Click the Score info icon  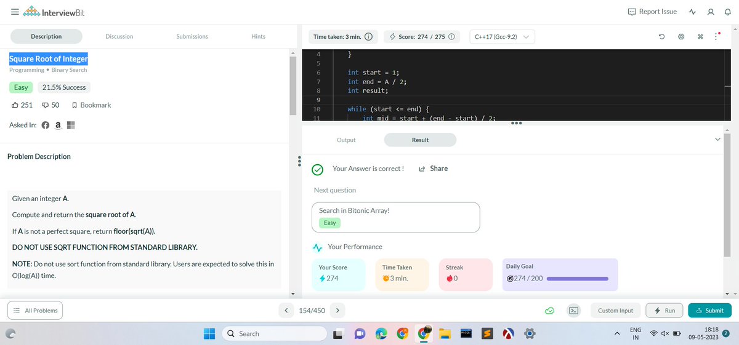(451, 37)
